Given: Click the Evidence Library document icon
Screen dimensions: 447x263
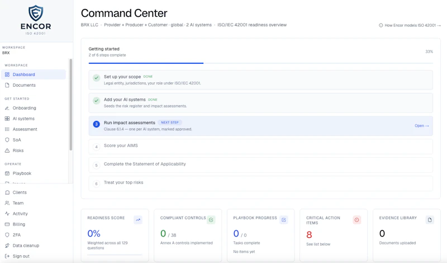Looking at the screenshot, I should coord(430,220).
